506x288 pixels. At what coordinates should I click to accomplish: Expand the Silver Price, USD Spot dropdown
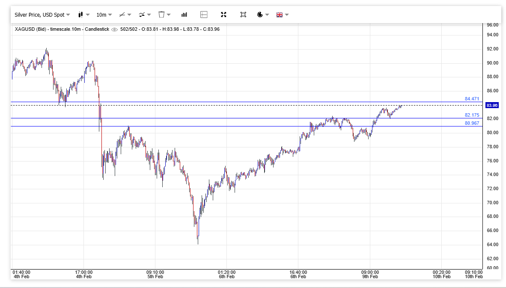(42, 15)
